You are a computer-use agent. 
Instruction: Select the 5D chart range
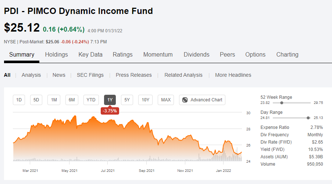tap(36, 100)
